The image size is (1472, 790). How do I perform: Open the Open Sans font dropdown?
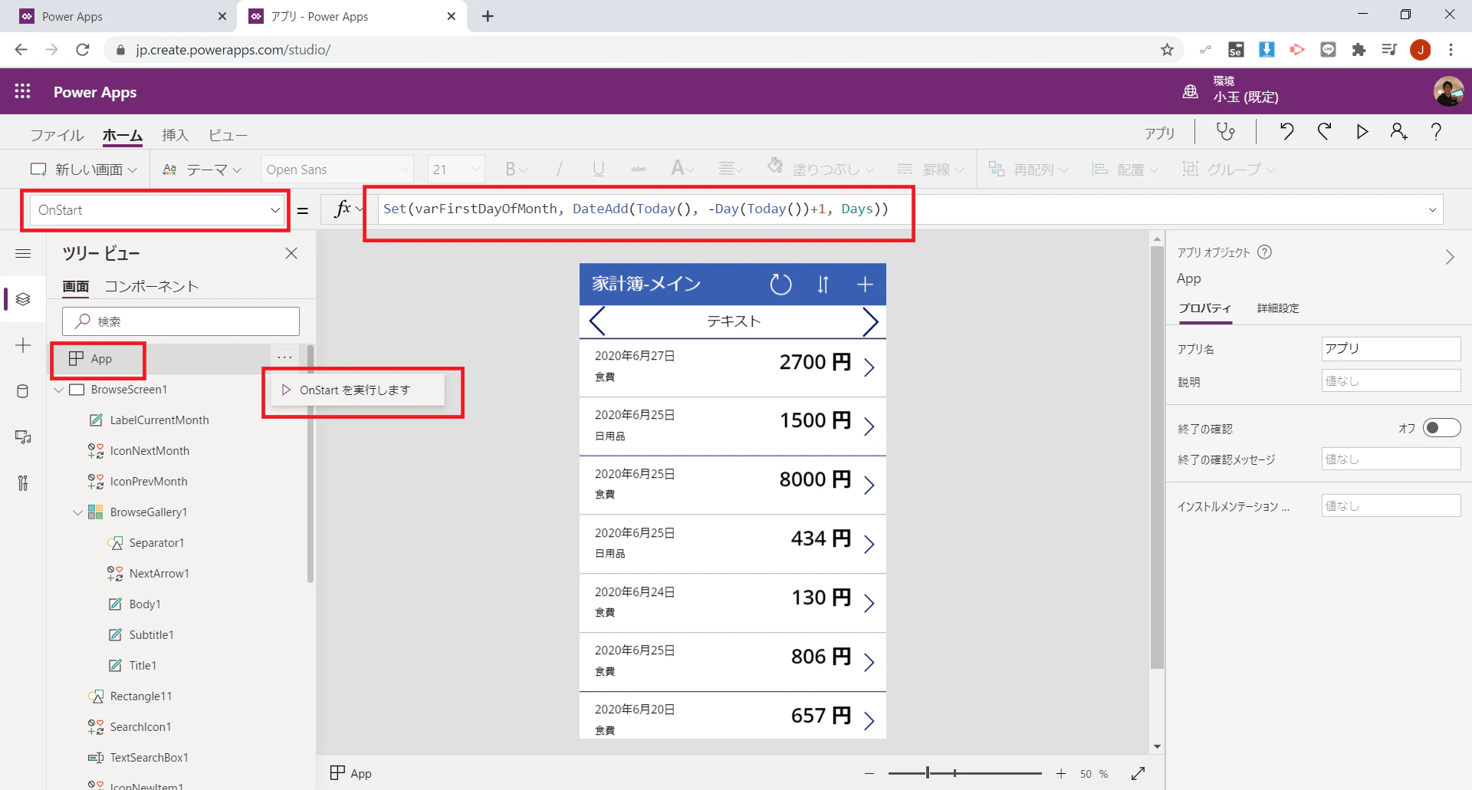(337, 170)
